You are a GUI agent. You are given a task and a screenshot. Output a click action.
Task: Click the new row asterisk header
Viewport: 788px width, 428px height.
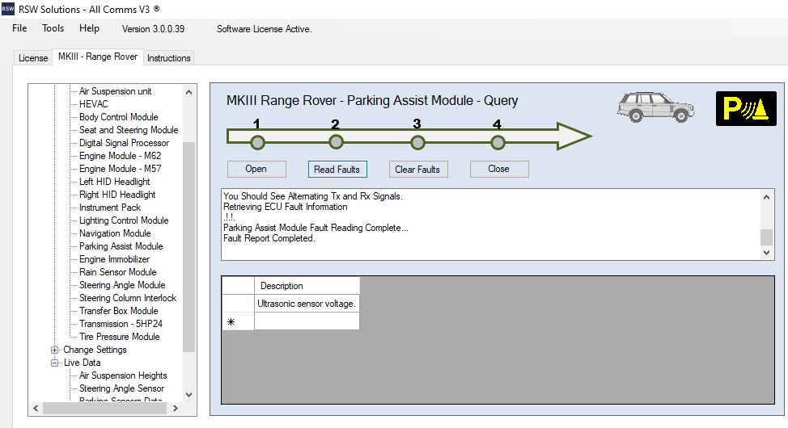click(238, 321)
